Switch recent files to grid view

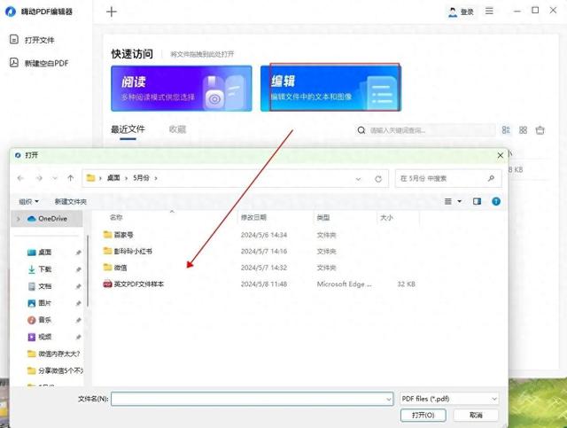(x=523, y=130)
